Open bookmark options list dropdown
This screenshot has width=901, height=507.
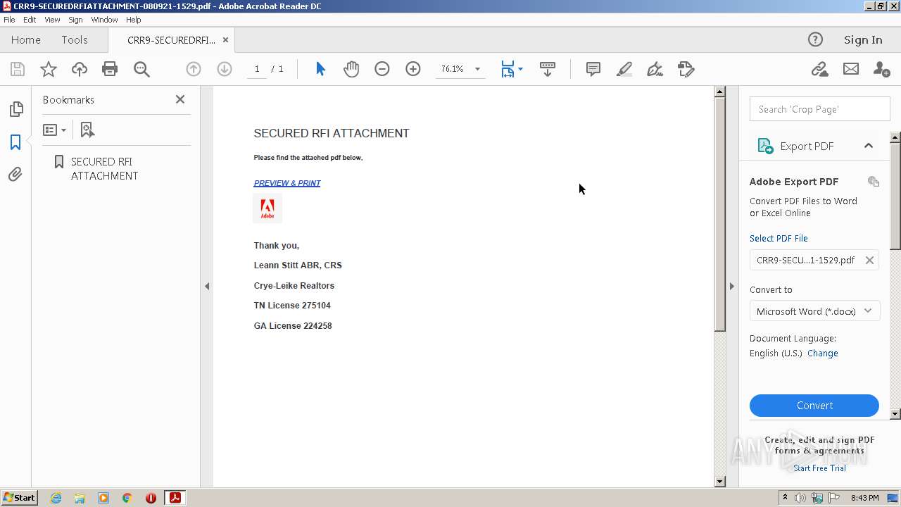pyautogui.click(x=54, y=130)
